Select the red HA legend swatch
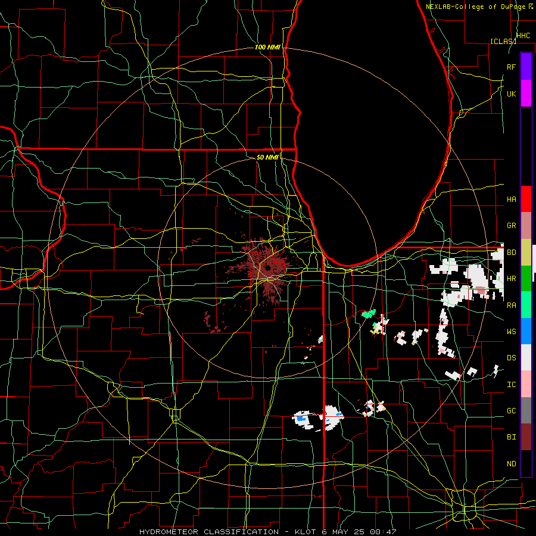 (x=526, y=199)
